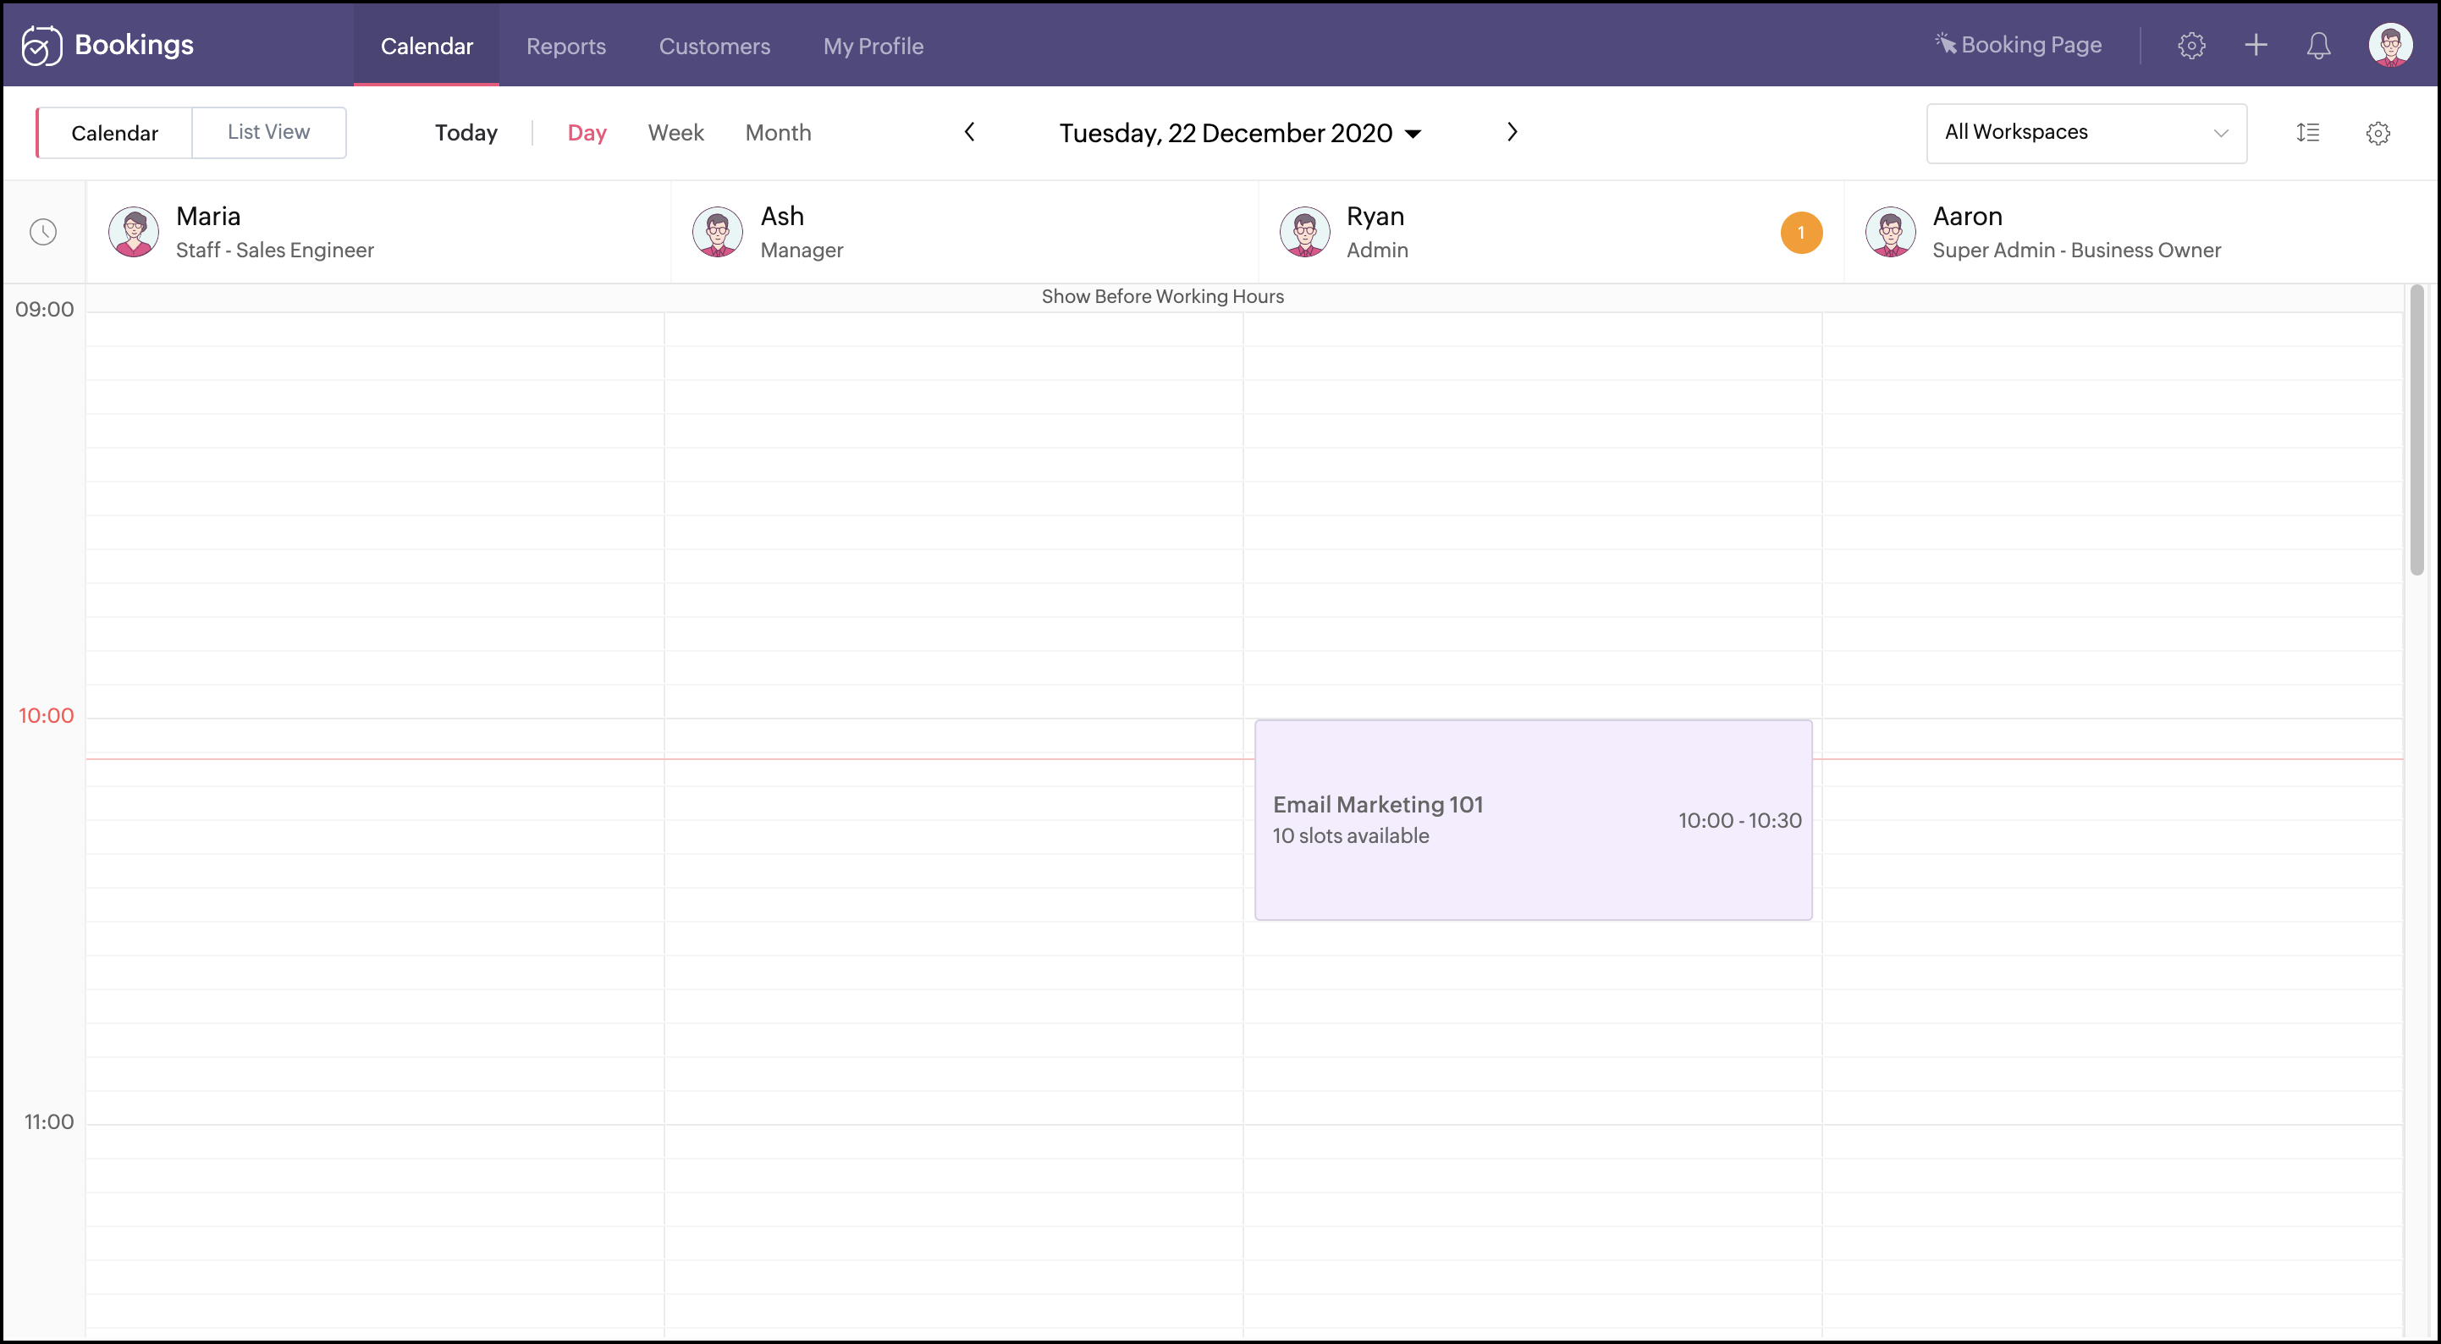Click the user profile avatar in header

(2390, 46)
